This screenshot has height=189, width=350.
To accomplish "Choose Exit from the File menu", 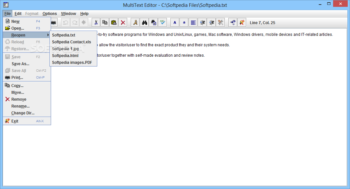I will coord(27,121).
